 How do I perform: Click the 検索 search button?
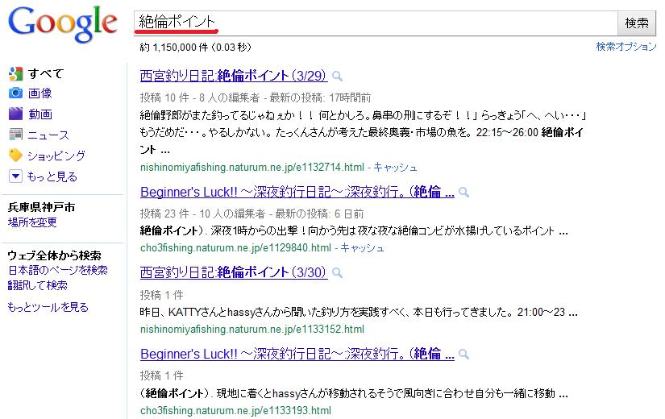(x=637, y=23)
